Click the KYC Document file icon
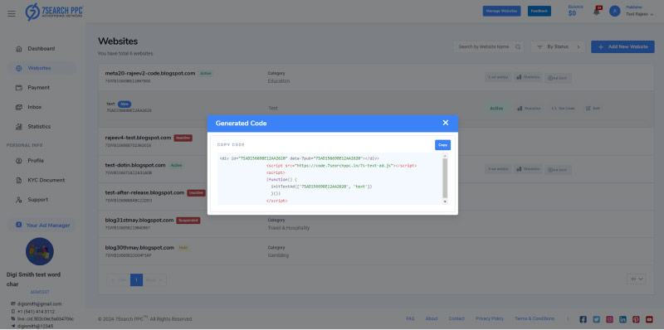The width and height of the screenshot is (664, 330). click(x=18, y=180)
